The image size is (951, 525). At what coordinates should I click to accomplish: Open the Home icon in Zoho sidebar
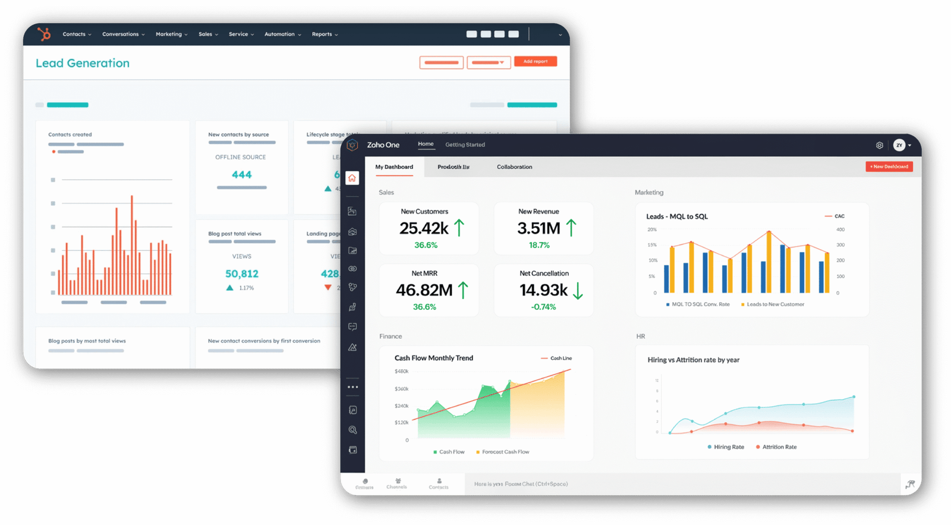(x=352, y=178)
